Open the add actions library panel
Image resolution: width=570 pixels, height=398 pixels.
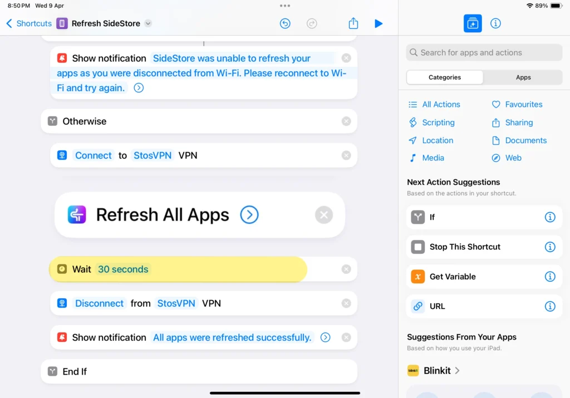(473, 23)
